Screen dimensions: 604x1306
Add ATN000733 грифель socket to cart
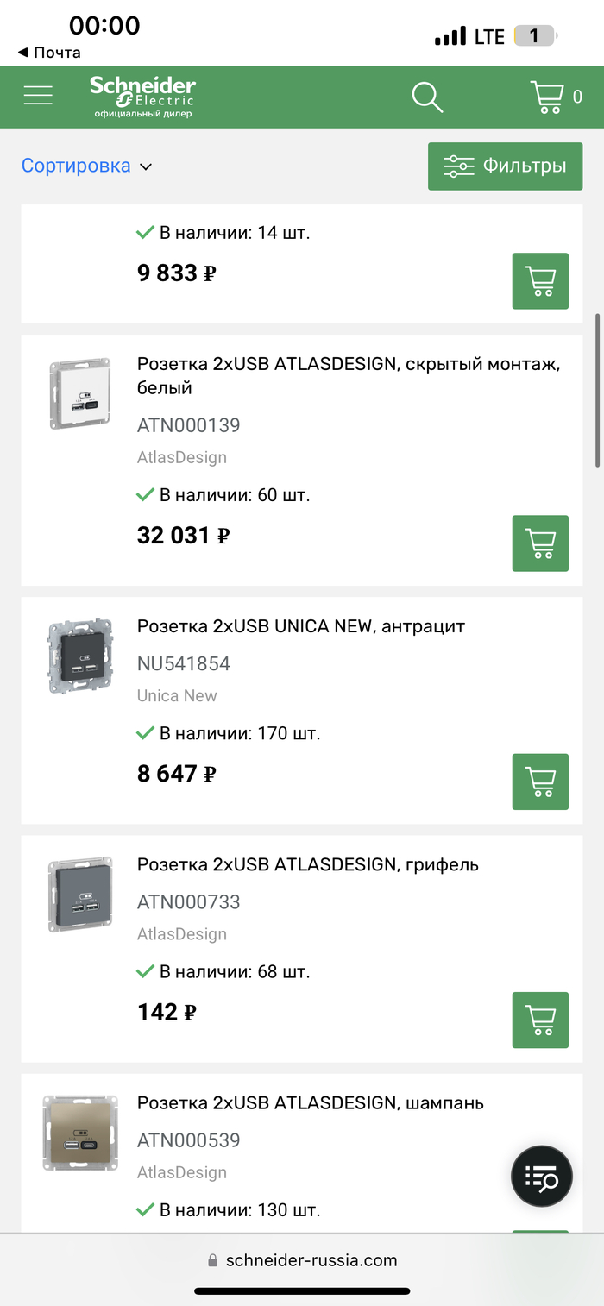tap(540, 1020)
